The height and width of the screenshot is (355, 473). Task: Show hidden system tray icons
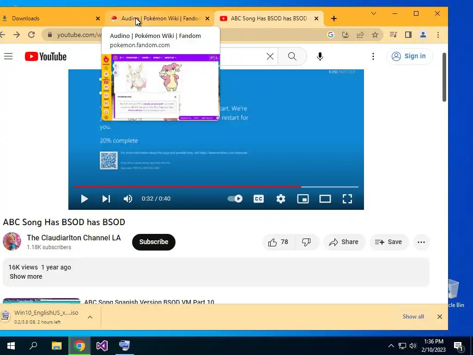pos(391,346)
